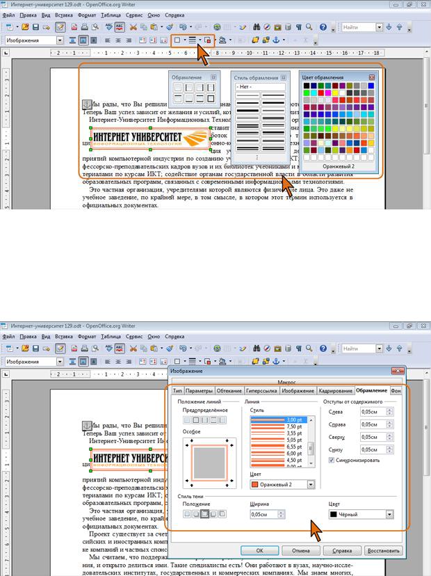Click Справка button in Изображение dialog
This screenshot has height=576, width=431.
coord(342,550)
